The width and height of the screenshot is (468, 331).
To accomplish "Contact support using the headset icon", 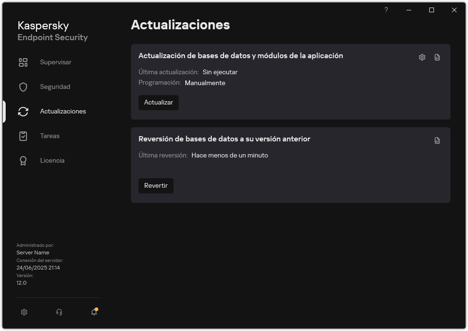I will tap(59, 312).
